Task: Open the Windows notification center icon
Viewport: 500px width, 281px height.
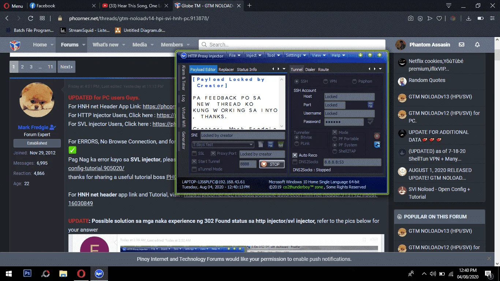Action: (x=488, y=273)
